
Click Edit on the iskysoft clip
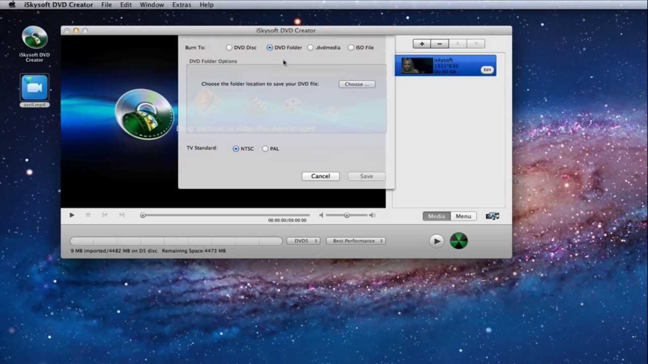click(487, 70)
